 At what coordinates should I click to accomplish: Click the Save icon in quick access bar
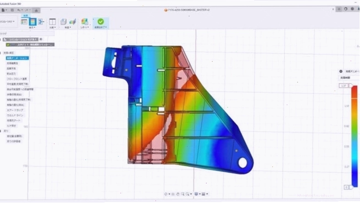(x=12, y=10)
